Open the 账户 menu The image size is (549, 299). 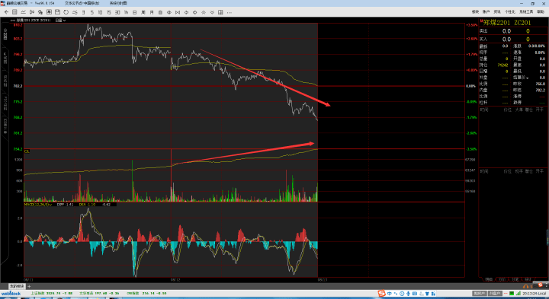pos(486,12)
